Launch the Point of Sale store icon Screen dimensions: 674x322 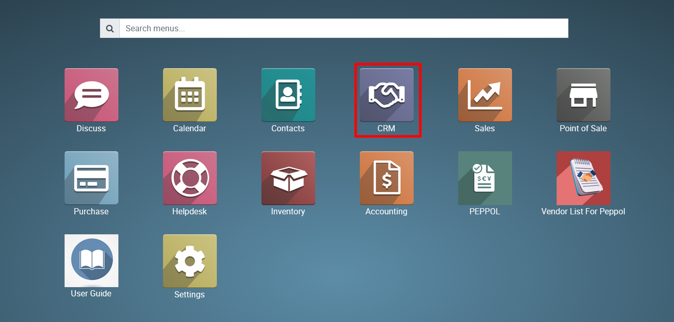coord(583,95)
